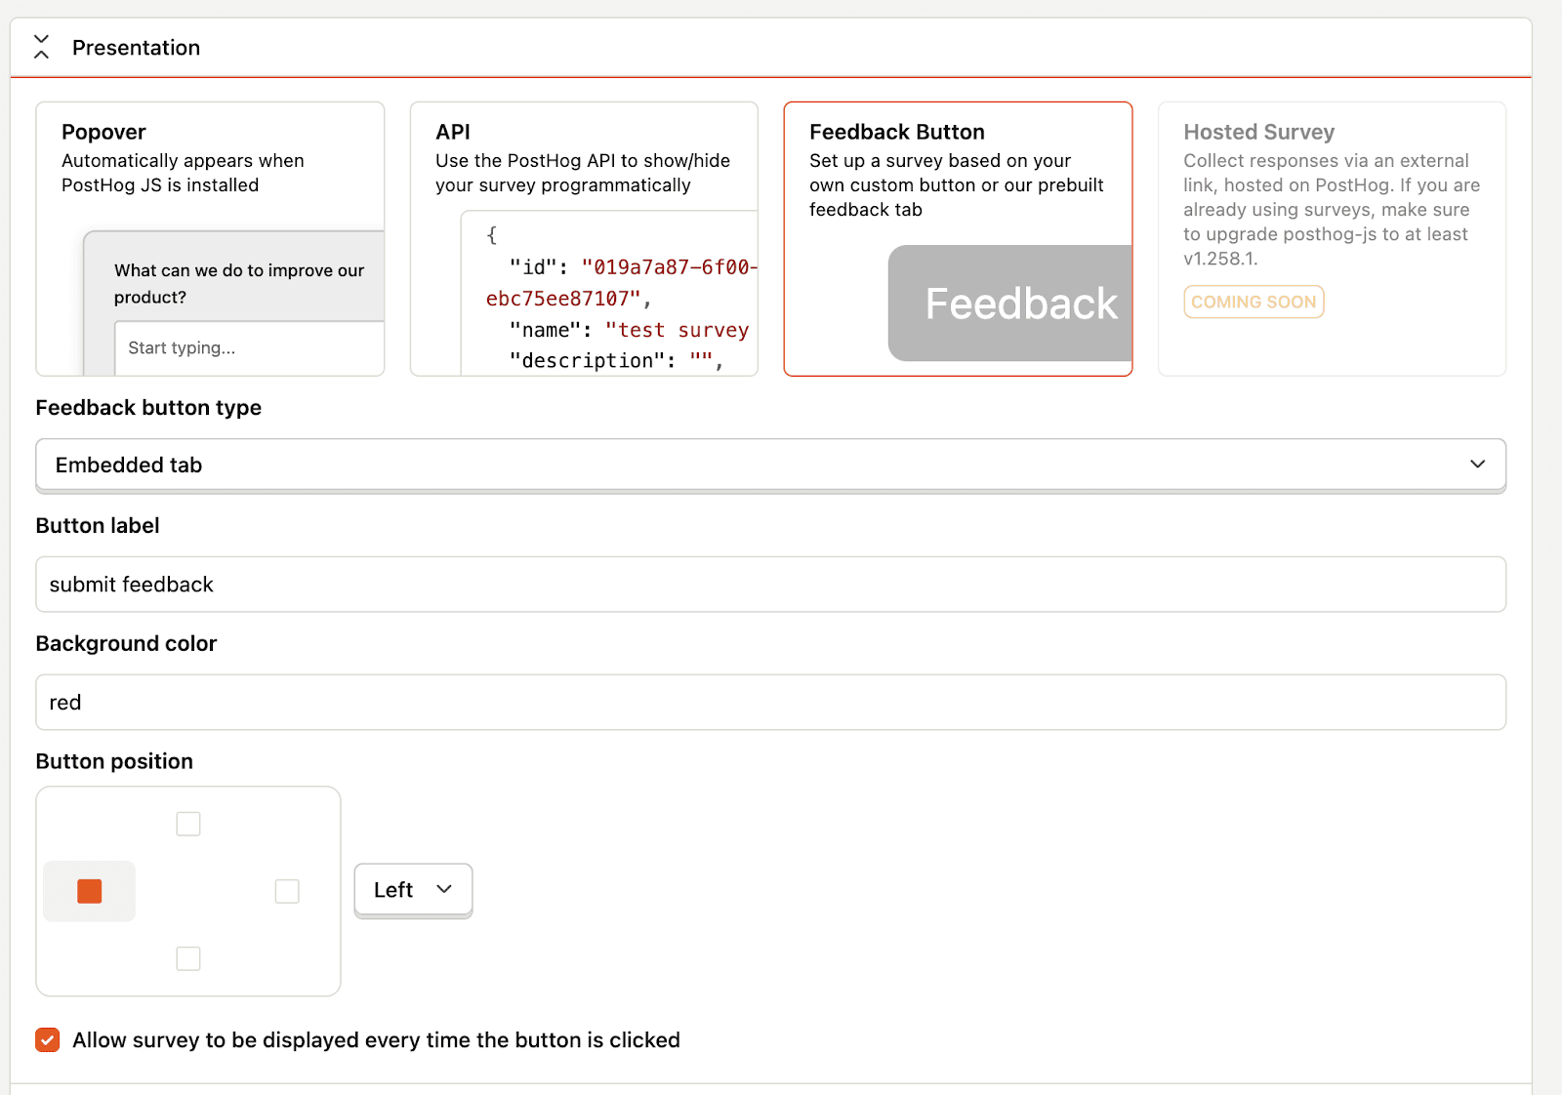Select the Popover presentation card
Image resolution: width=1562 pixels, height=1095 pixels.
click(x=210, y=239)
